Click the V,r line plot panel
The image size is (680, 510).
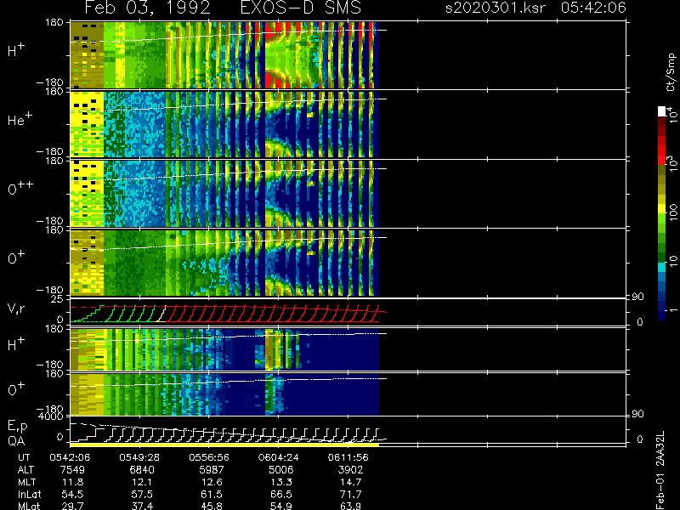[348, 312]
